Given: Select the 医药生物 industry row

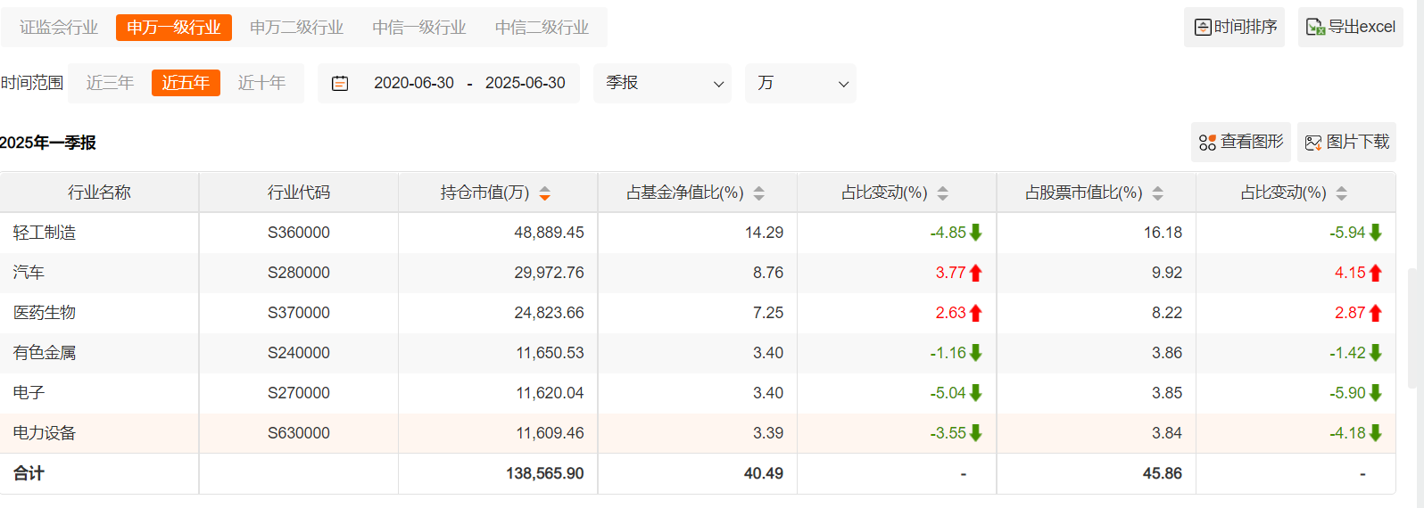Looking at the screenshot, I should pos(697,313).
